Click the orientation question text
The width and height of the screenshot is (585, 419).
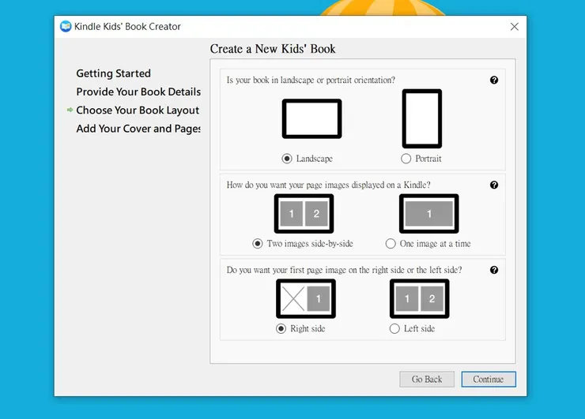pyautogui.click(x=311, y=80)
